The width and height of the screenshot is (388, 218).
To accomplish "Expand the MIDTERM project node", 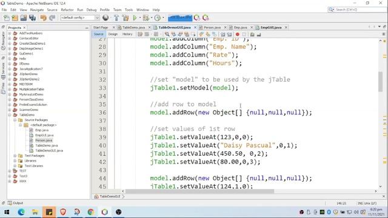I will pos(10,84).
